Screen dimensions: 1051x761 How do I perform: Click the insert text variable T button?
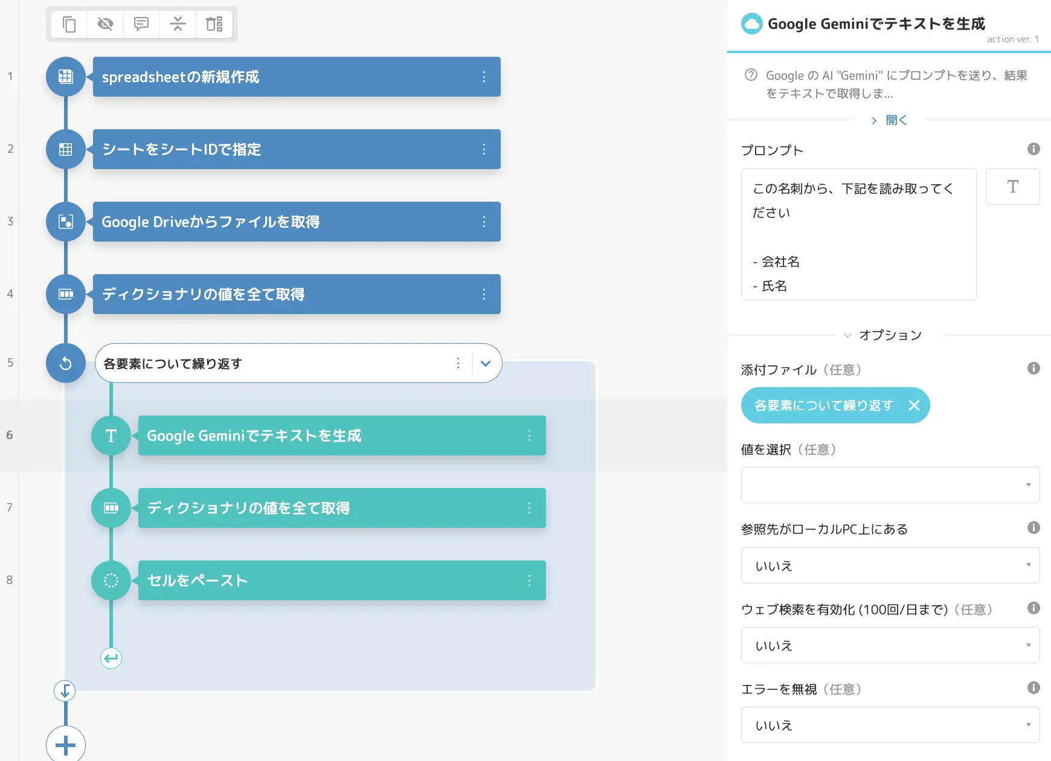coord(1012,187)
